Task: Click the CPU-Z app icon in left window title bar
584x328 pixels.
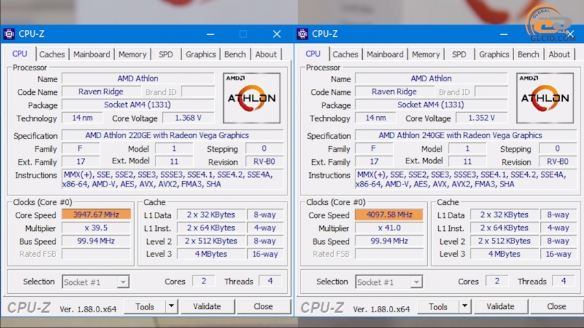Action: 9,34
